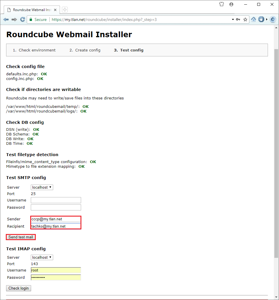Click the Fileinfo/mime_content_type configuration line
Viewport: 279px width, 300px height.
[x=51, y=162]
